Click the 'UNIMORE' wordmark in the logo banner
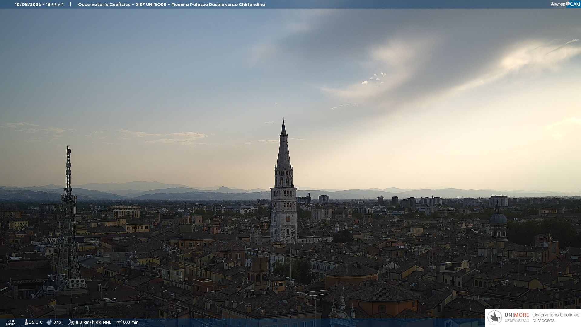581x327 pixels. [x=517, y=315]
